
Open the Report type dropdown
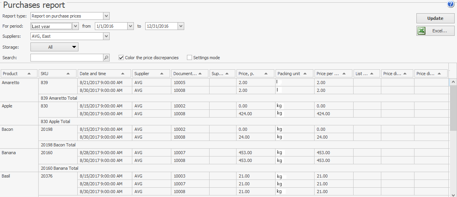click(106, 16)
